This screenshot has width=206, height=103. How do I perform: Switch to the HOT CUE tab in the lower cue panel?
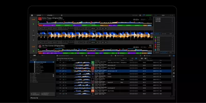[x=164, y=53]
